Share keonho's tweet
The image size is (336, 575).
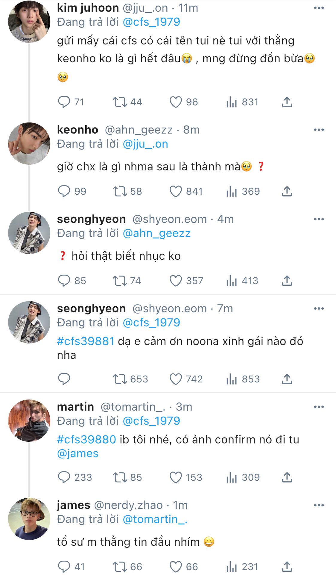pos(287,191)
